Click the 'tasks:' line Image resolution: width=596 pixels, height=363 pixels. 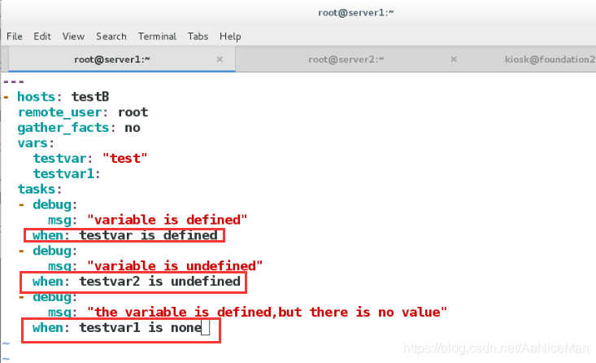point(40,189)
